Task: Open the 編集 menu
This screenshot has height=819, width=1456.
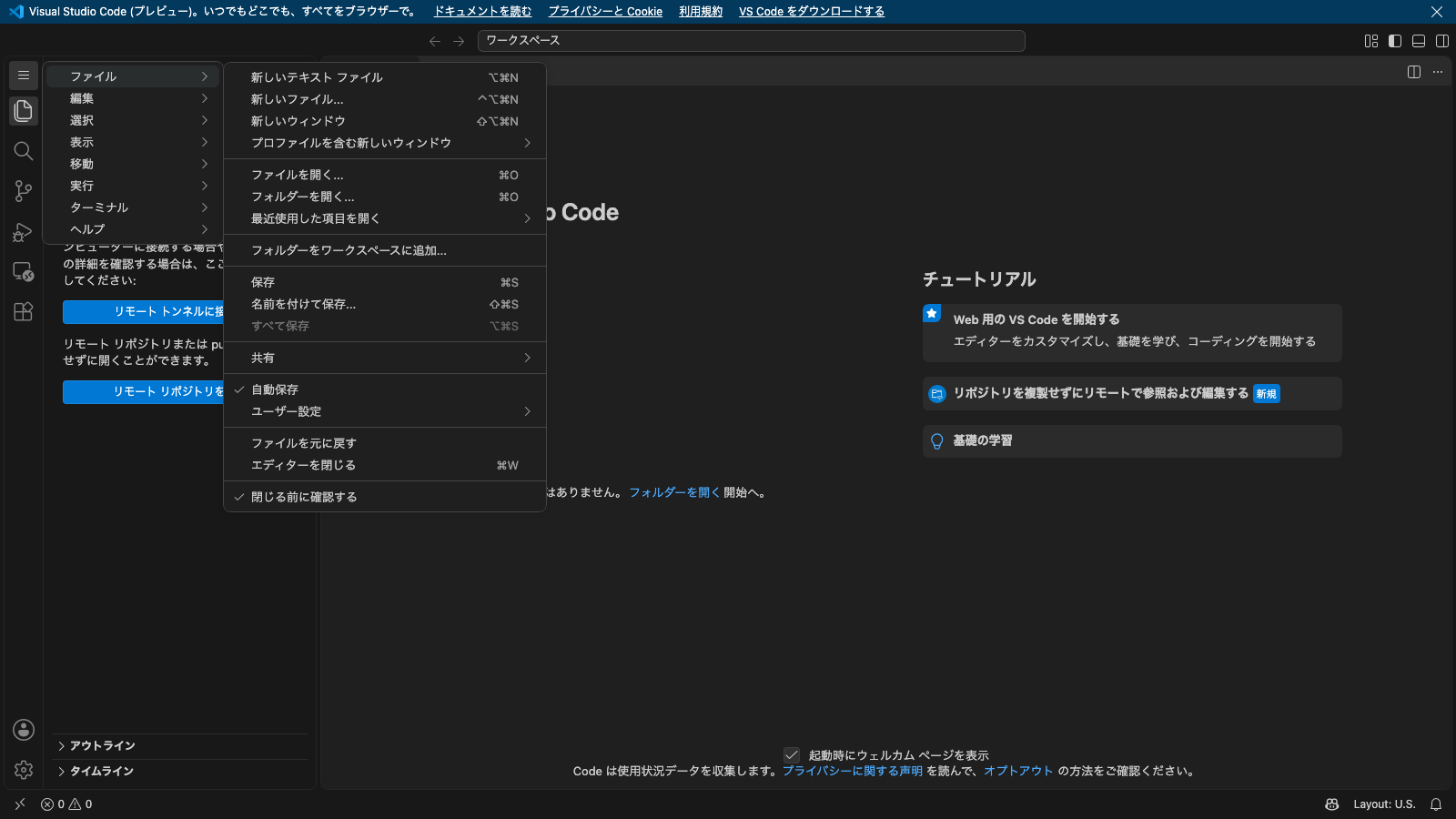Action: coord(133,98)
